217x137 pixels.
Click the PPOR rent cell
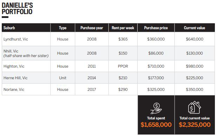(123, 66)
